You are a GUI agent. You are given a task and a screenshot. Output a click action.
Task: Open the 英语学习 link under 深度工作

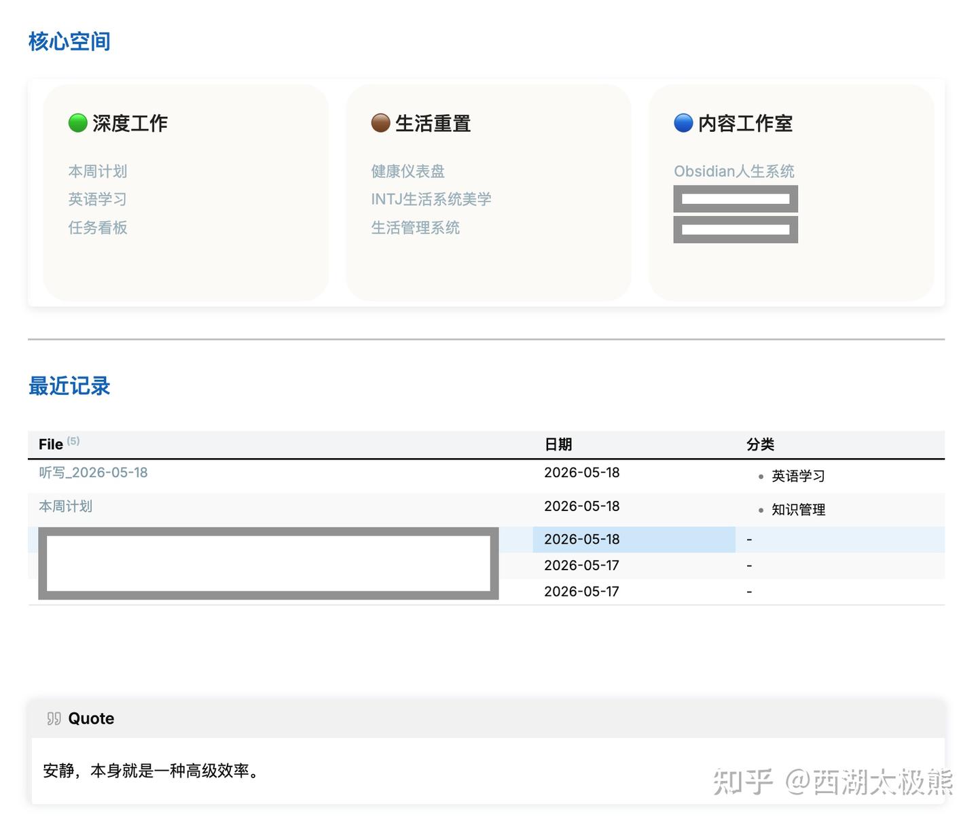(x=98, y=199)
